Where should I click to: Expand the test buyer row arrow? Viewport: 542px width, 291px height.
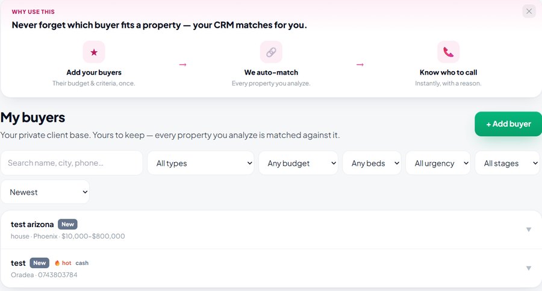pyautogui.click(x=529, y=268)
